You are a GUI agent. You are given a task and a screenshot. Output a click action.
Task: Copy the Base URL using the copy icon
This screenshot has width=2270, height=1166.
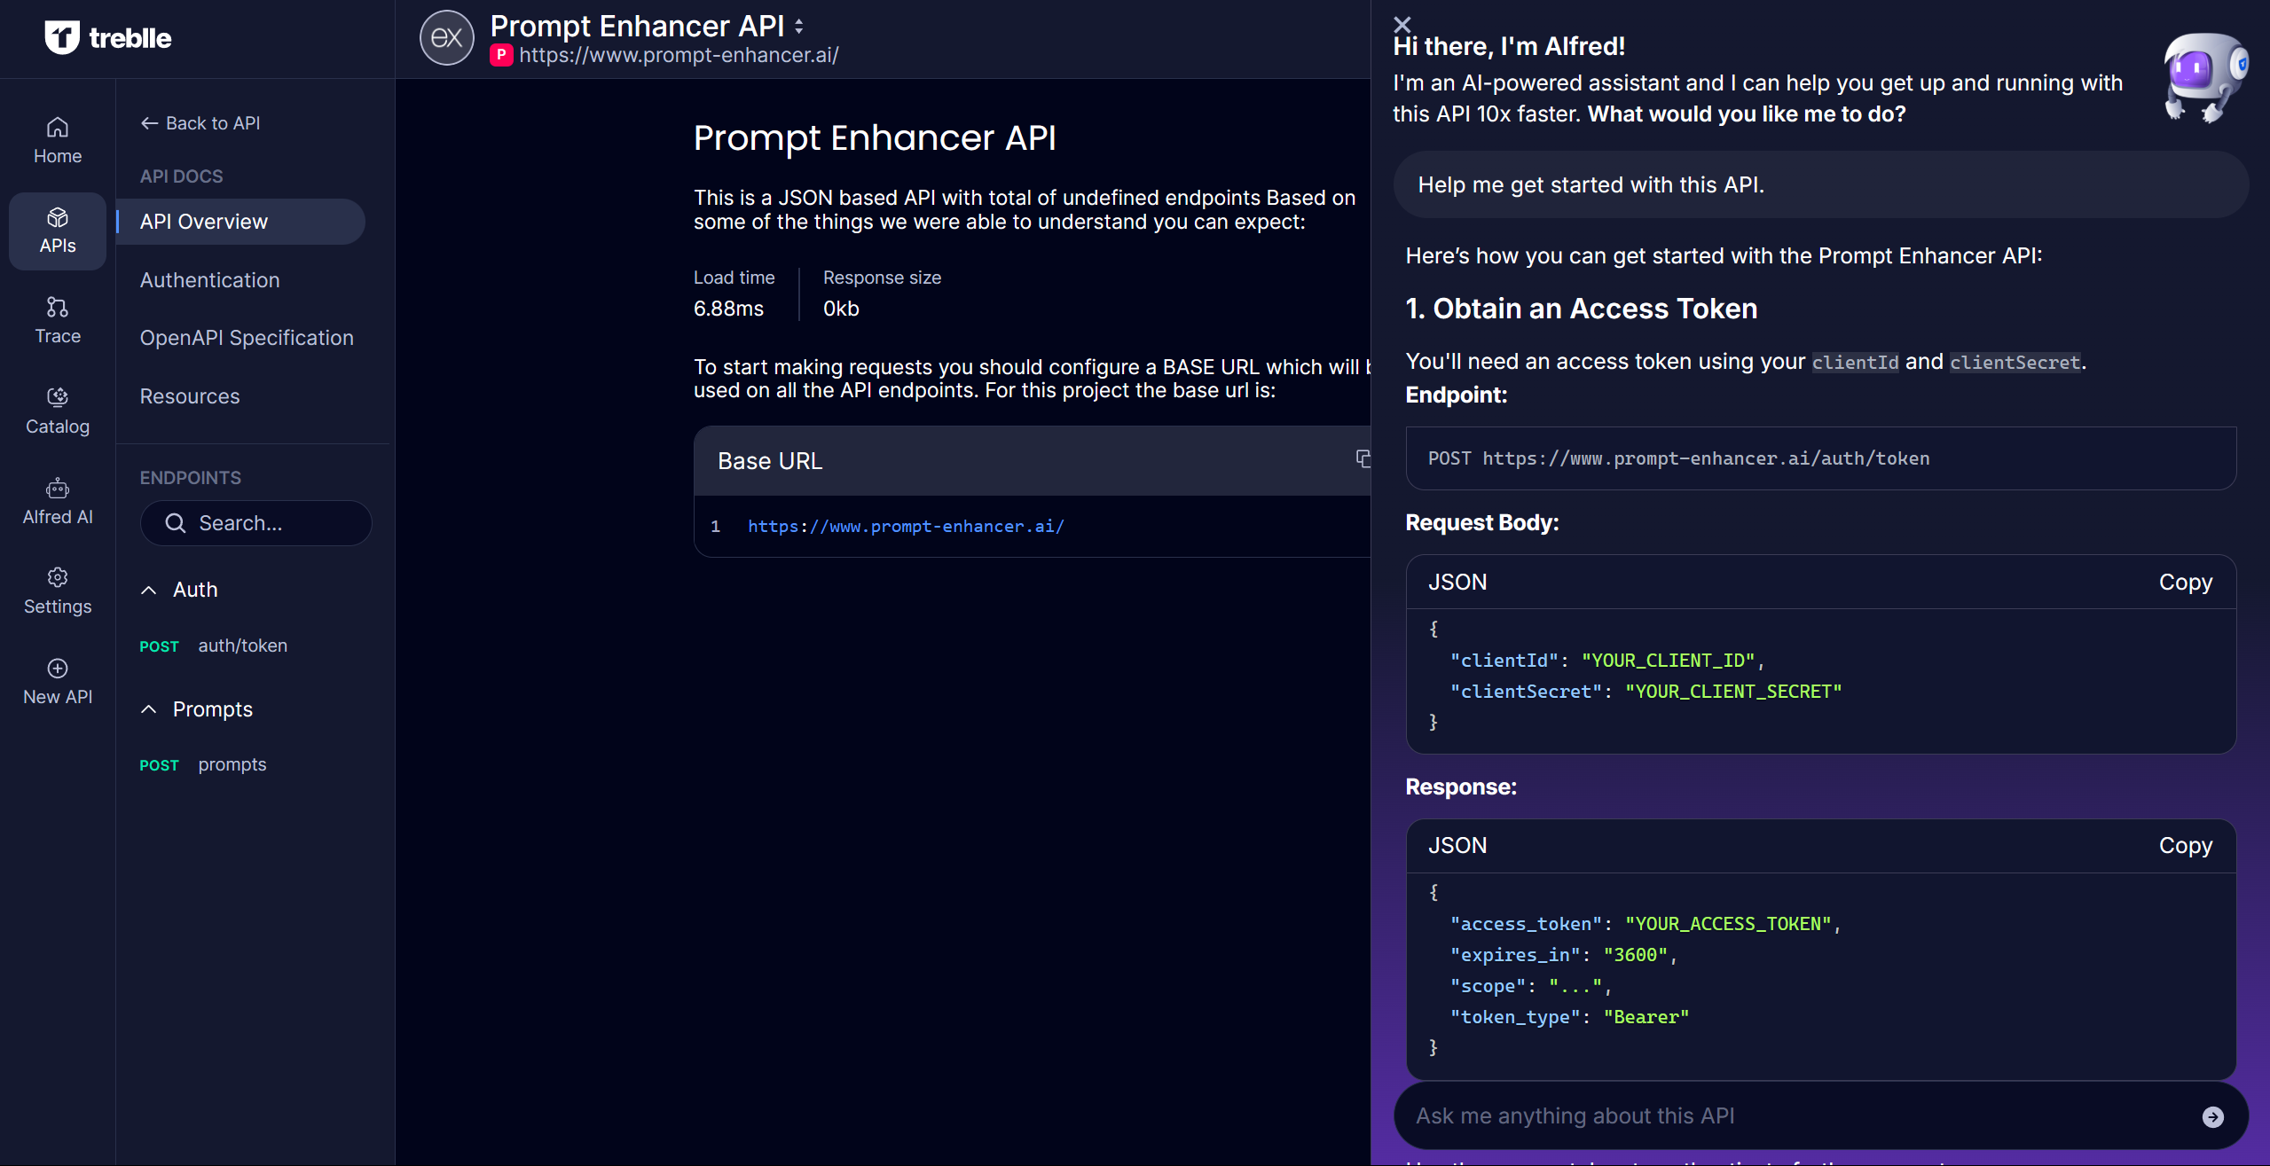[1363, 458]
